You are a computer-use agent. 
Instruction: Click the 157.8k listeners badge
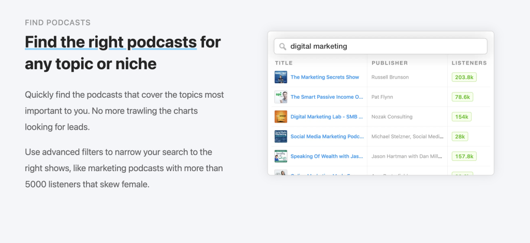[464, 156]
